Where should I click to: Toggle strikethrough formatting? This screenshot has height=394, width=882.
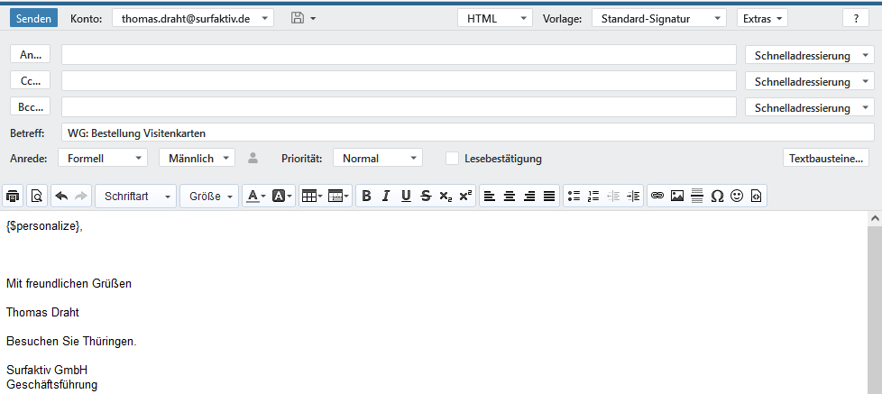pyautogui.click(x=426, y=196)
